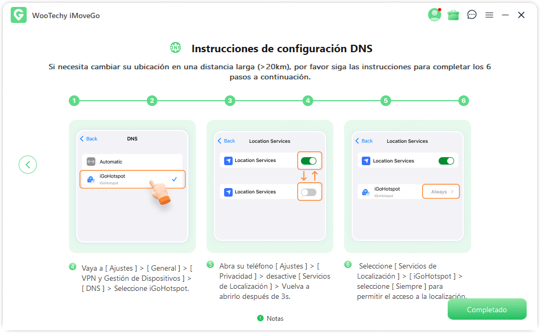Open the user profile avatar with notification dot
This screenshot has width=540, height=333.
434,15
